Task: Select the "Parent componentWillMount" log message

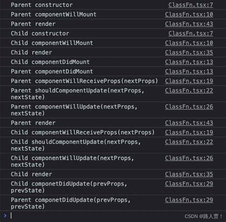Action: pyautogui.click(x=53, y=14)
